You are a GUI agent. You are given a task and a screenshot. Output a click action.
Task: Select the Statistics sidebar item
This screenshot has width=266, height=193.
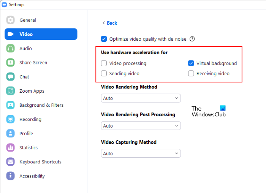coord(28,148)
